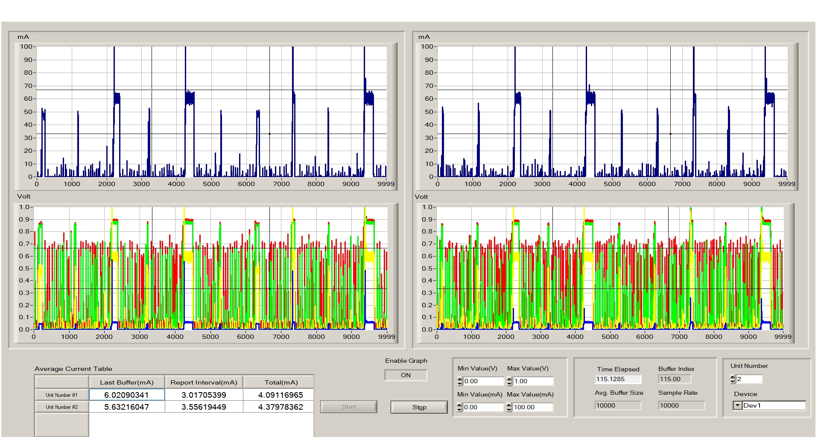Viewport: 818px width, 437px height.
Task: Click the Dev1 device name field
Action: click(774, 405)
